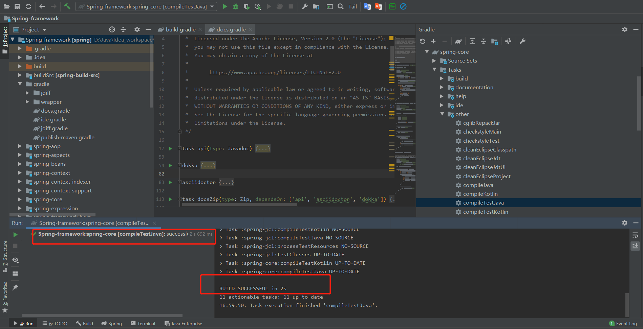The width and height of the screenshot is (643, 329).
Task: Open Project panel gear options
Action: (x=137, y=29)
